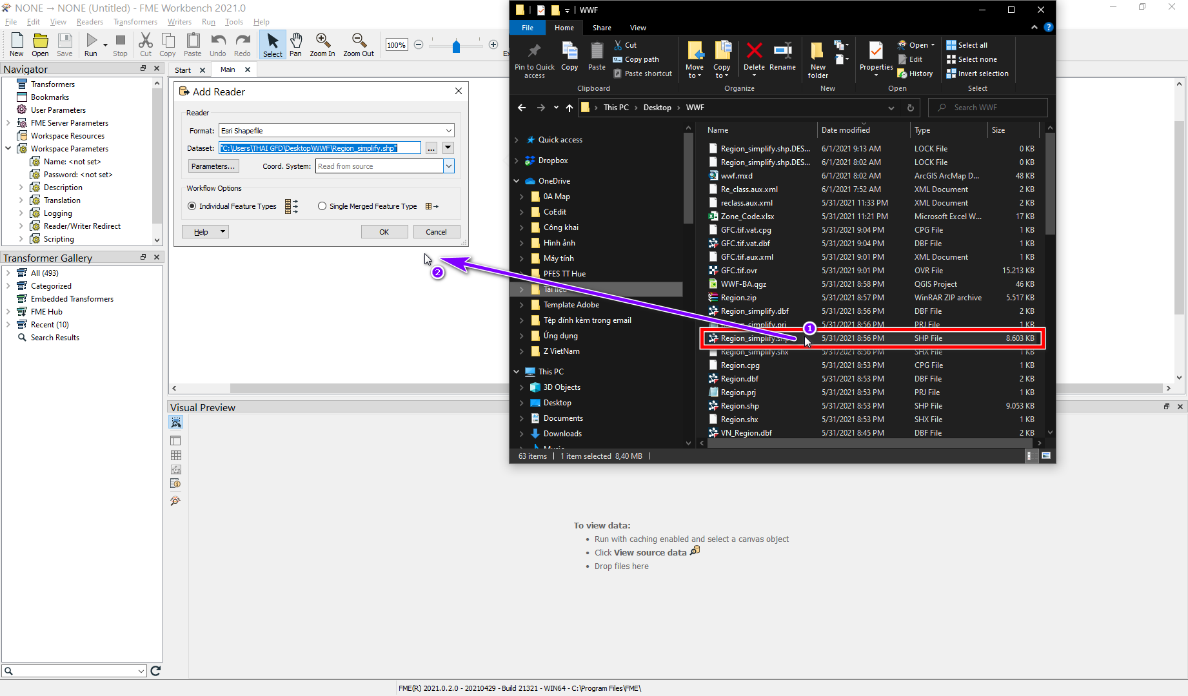Click the Explorer Back arrow
Image resolution: width=1188 pixels, height=696 pixels.
click(522, 108)
